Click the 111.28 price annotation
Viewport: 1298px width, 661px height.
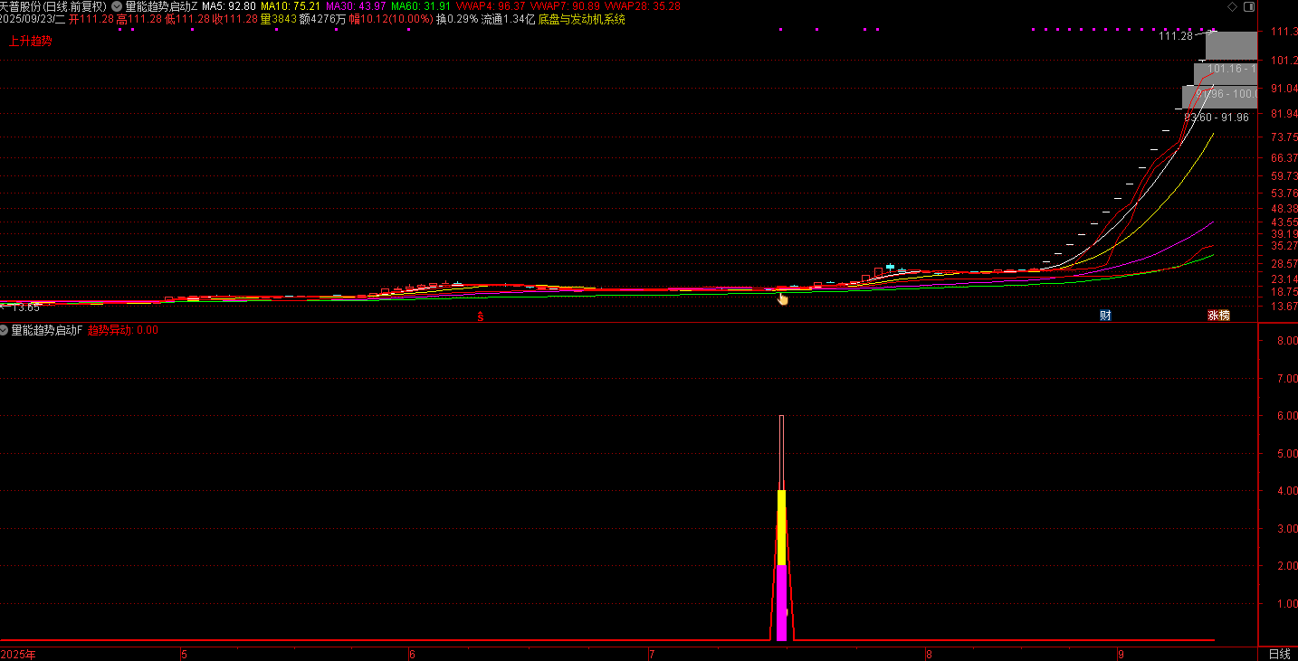click(x=1176, y=36)
